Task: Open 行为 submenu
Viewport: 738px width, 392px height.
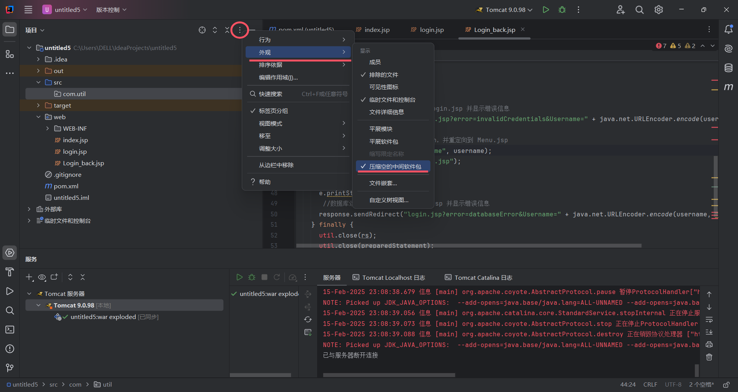Action: (298, 40)
